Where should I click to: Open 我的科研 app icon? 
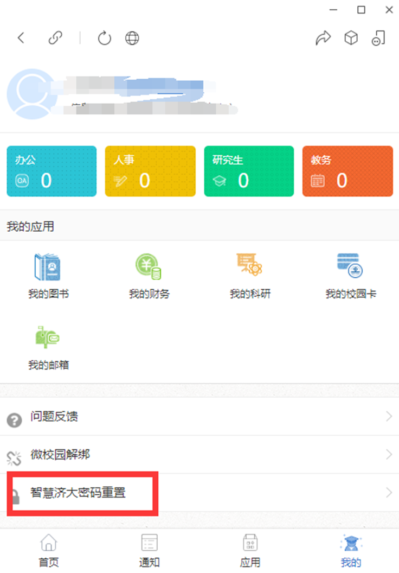(249, 267)
